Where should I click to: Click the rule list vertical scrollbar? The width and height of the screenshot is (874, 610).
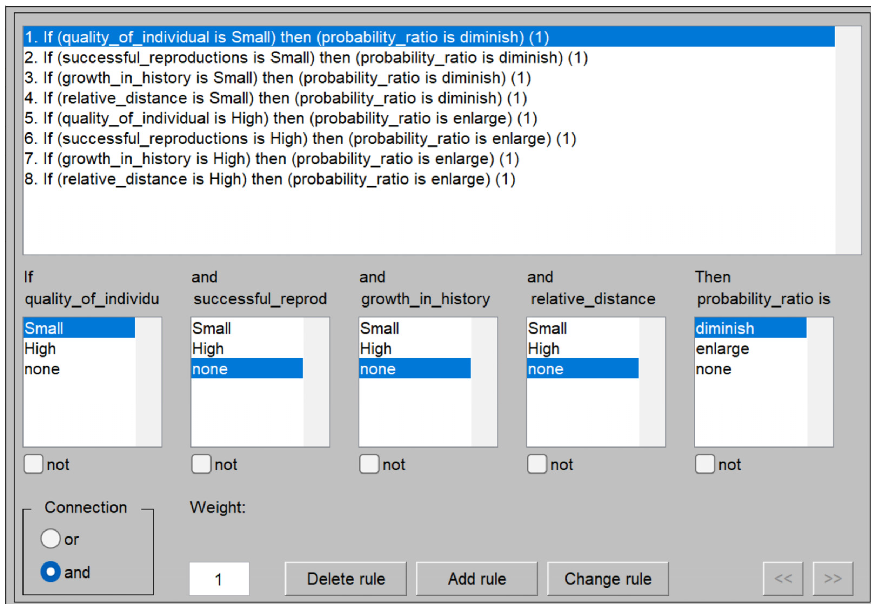[x=848, y=140]
